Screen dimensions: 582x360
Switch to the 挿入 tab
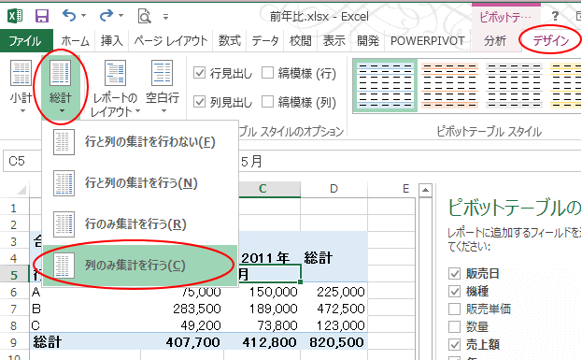111,40
